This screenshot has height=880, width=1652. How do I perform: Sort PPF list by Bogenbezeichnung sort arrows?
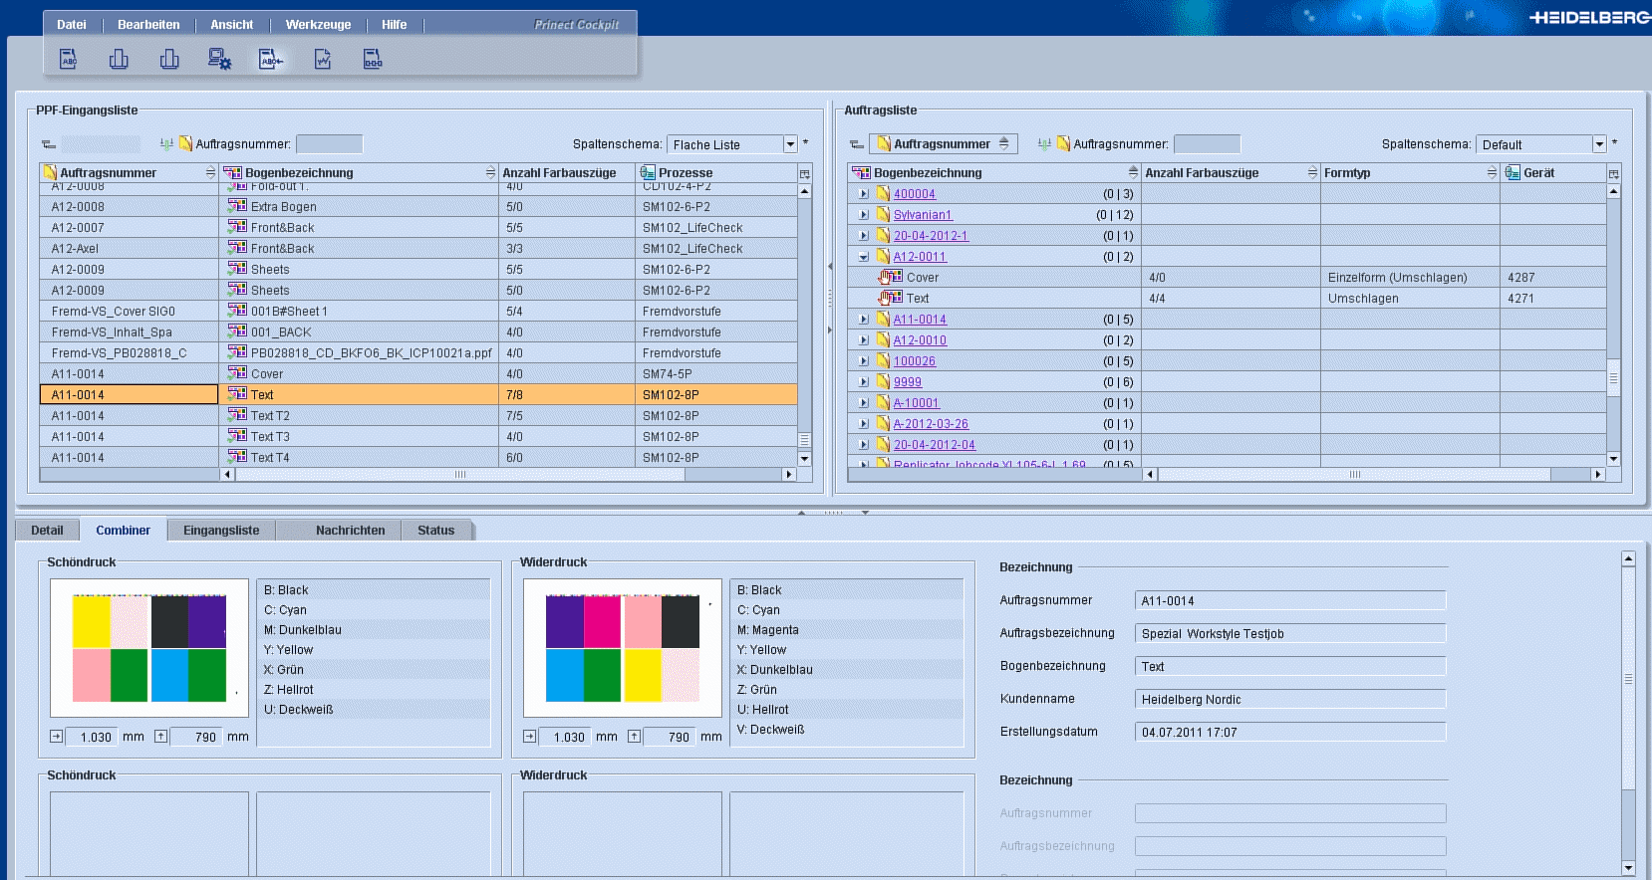click(x=490, y=173)
